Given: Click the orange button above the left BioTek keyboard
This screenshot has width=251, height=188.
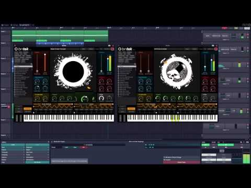Looking at the screenshot, I should (28, 109).
